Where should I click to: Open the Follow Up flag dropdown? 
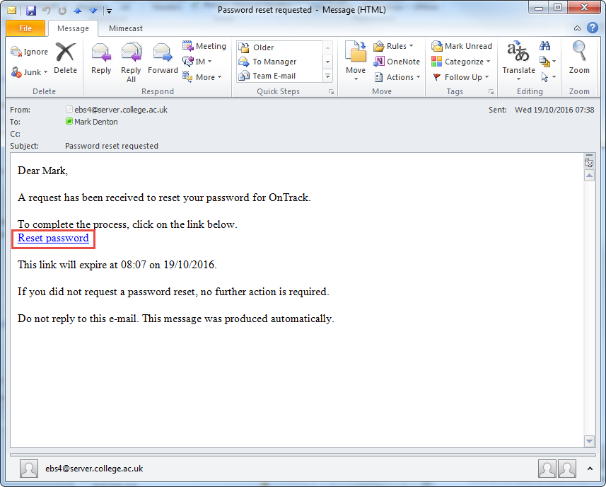462,77
